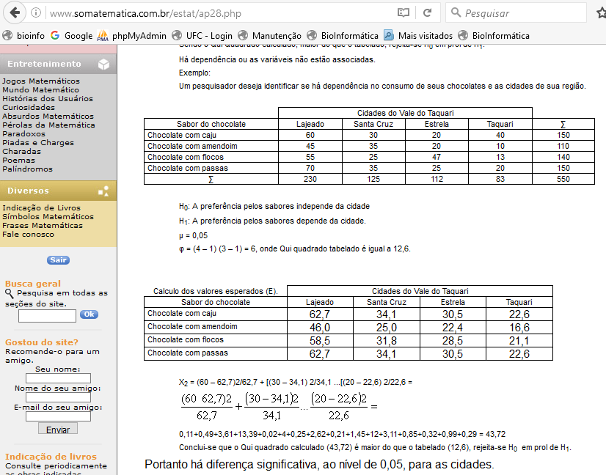Click the search magnifier icon
Image resolution: width=606 pixels, height=475 pixels.
(456, 12)
